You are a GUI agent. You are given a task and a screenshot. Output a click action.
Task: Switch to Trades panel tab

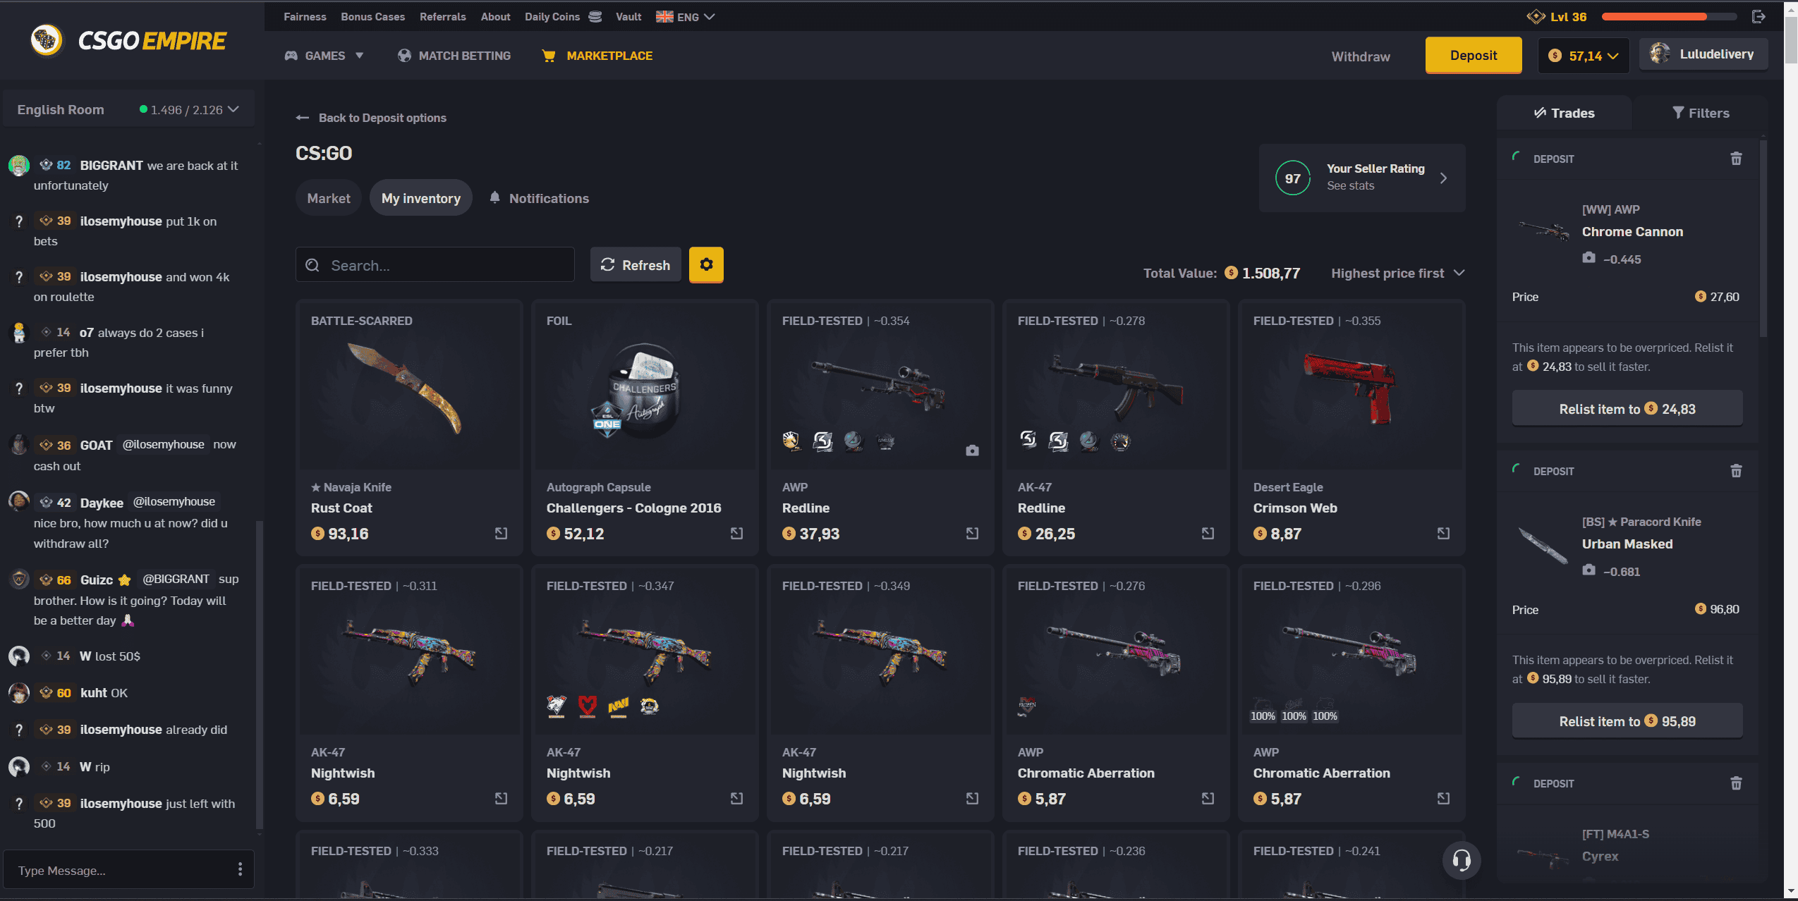point(1564,113)
